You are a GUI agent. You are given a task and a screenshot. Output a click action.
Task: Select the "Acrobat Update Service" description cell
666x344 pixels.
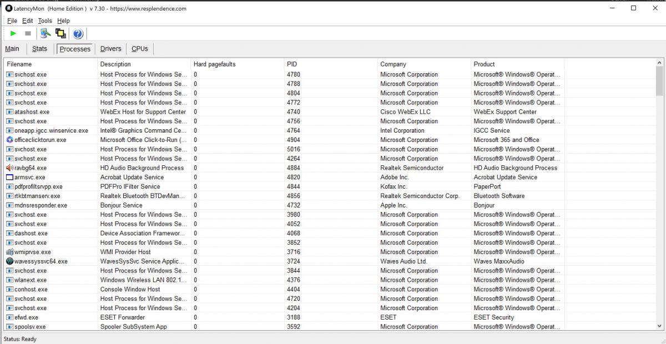click(132, 178)
